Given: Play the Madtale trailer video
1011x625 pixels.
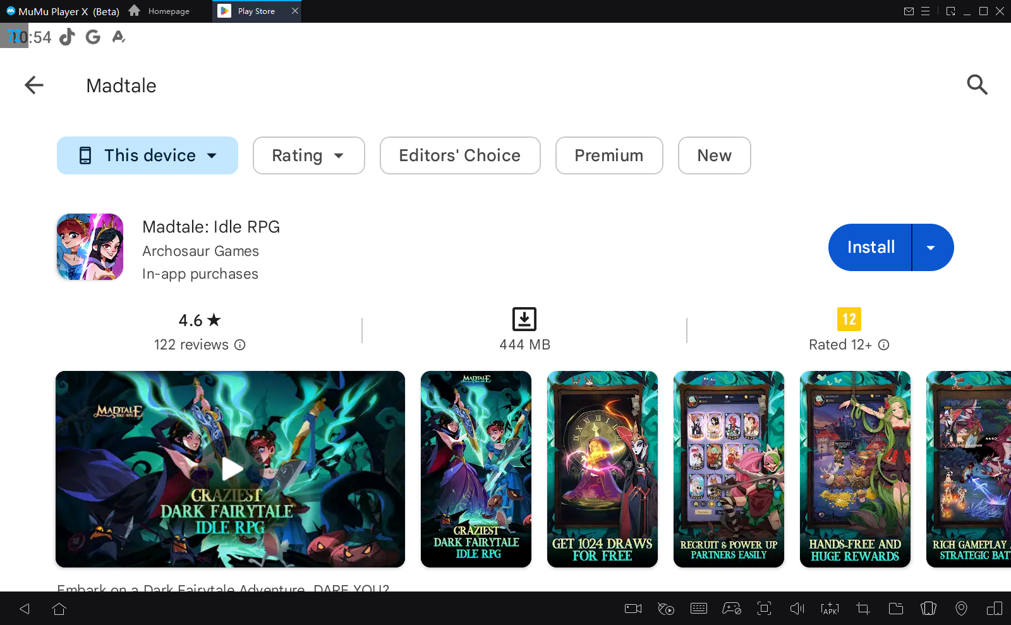Looking at the screenshot, I should [x=231, y=469].
